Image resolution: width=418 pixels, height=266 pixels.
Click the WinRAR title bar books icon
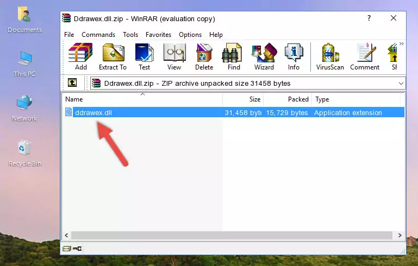point(66,18)
